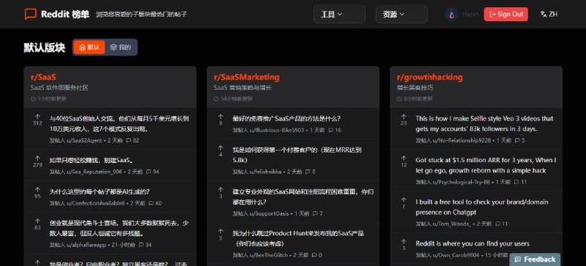Open post 我是如何获得第一个付费客户的
586x266 pixels.
click(x=297, y=155)
